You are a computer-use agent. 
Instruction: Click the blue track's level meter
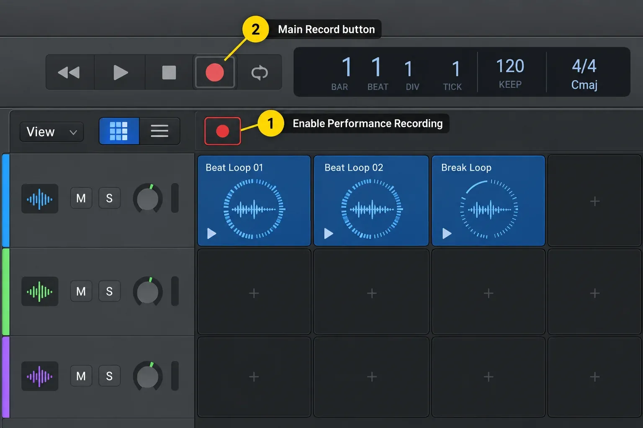coord(175,198)
